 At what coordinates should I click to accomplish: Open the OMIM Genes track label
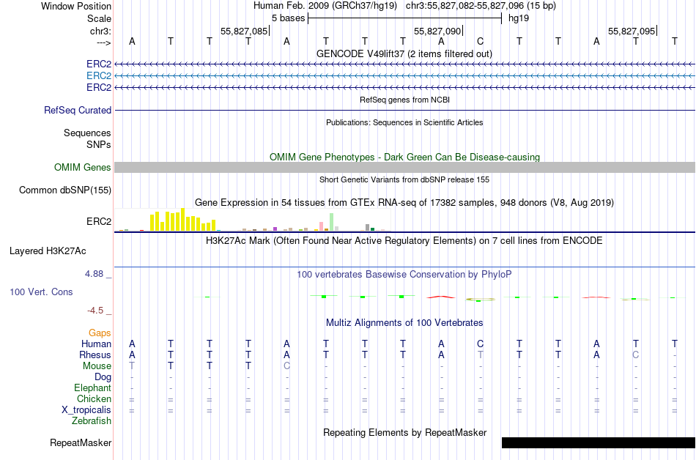click(x=82, y=167)
